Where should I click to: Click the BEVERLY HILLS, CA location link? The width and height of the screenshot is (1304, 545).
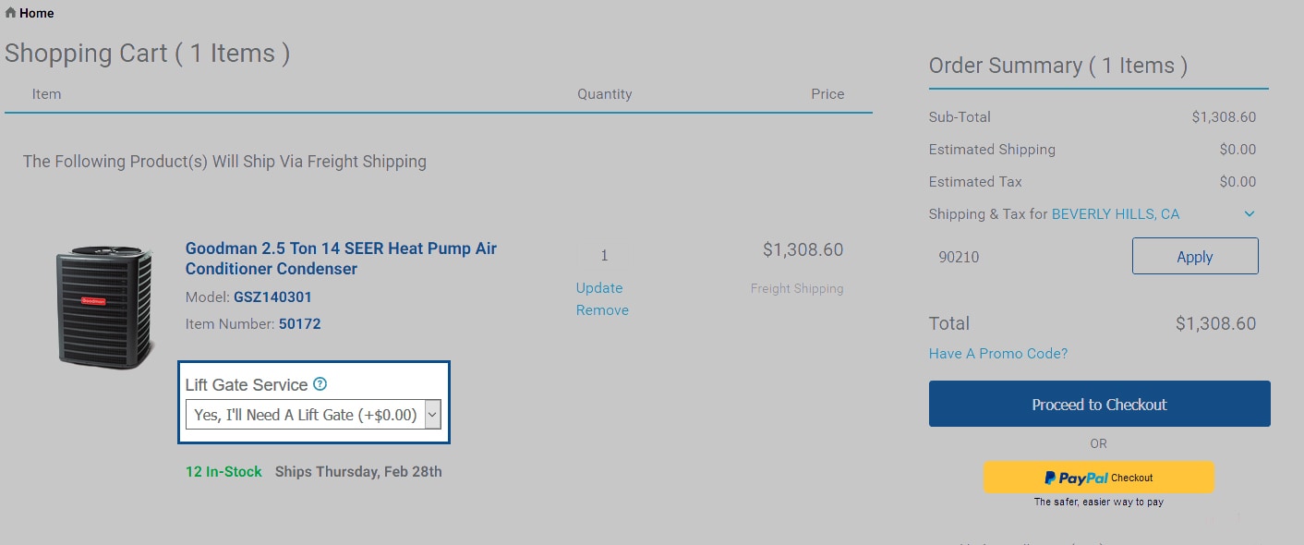point(1116,214)
